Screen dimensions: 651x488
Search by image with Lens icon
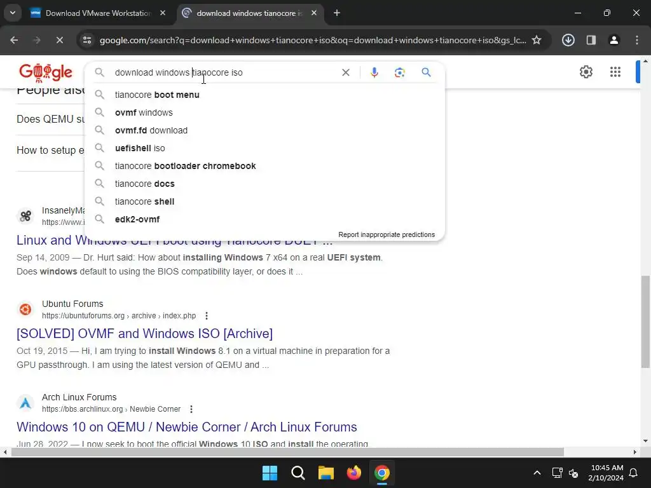coord(399,72)
